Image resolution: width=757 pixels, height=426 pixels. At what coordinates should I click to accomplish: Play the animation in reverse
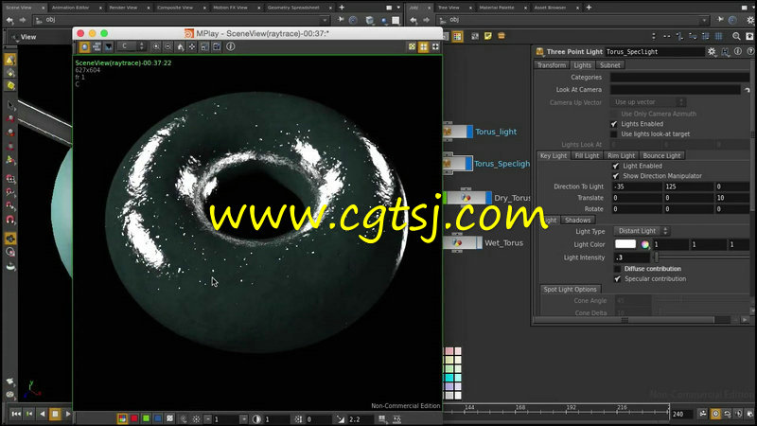click(42, 414)
